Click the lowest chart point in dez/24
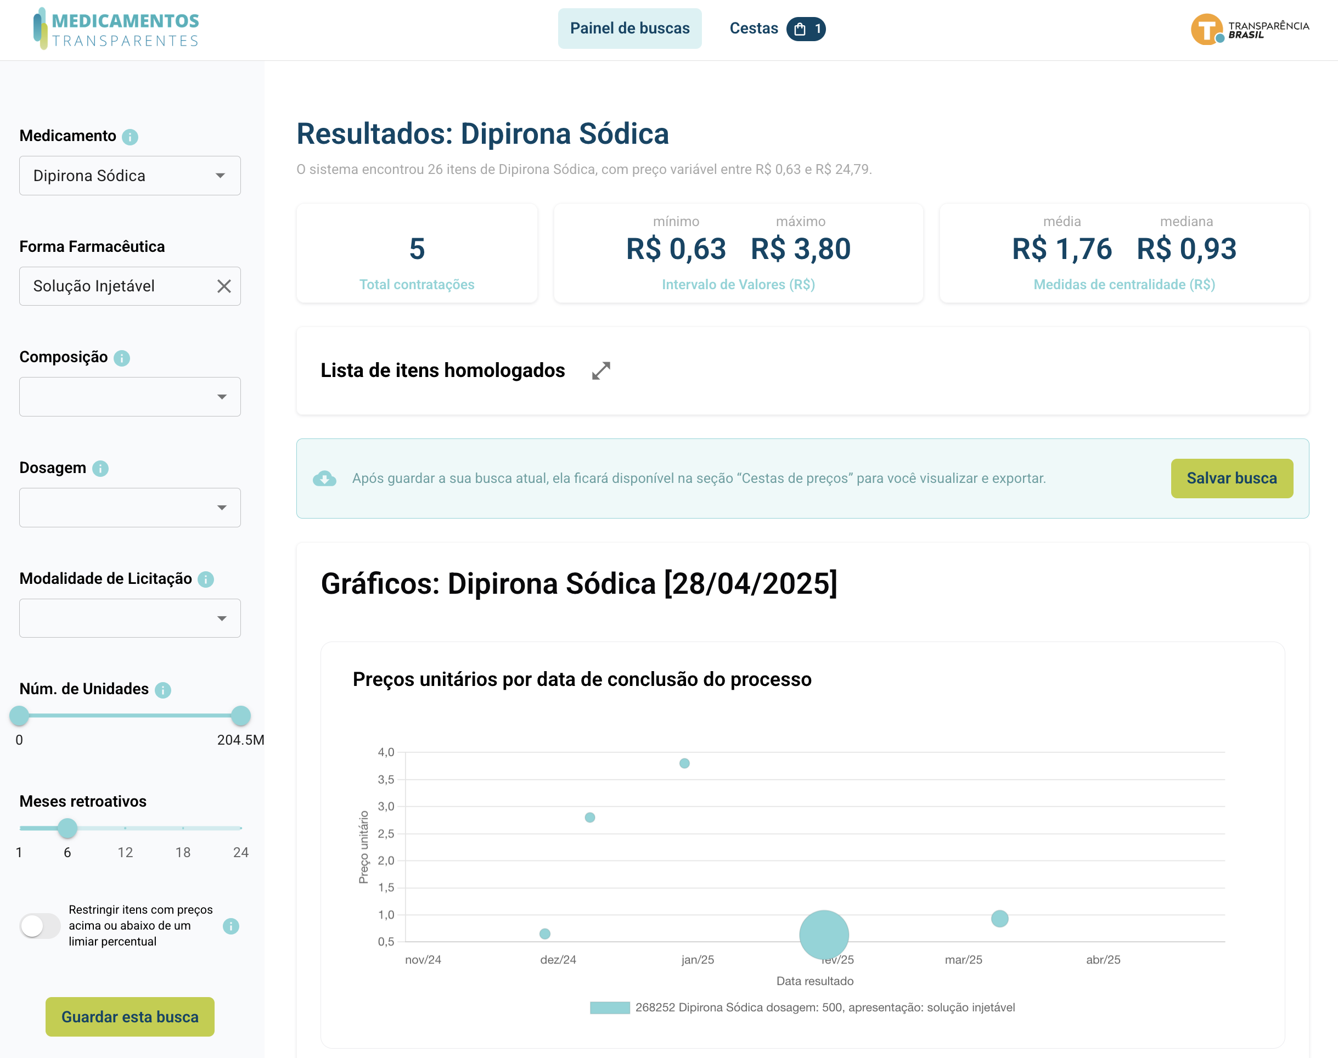The image size is (1338, 1058). point(544,933)
